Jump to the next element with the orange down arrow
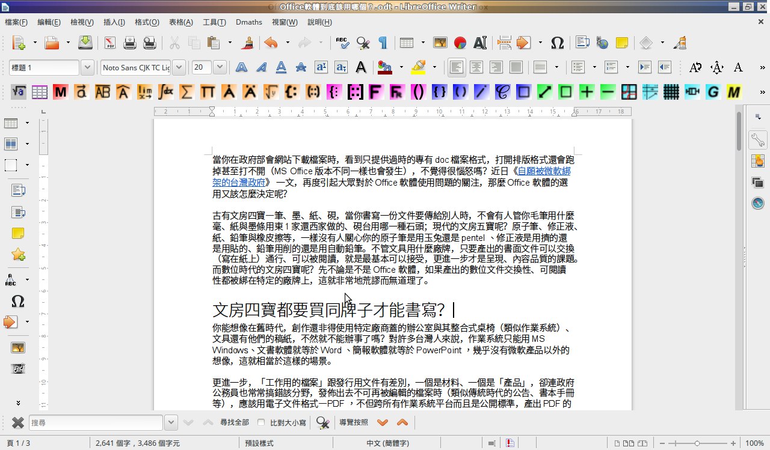Screen dimensions: 770x450 383,423
